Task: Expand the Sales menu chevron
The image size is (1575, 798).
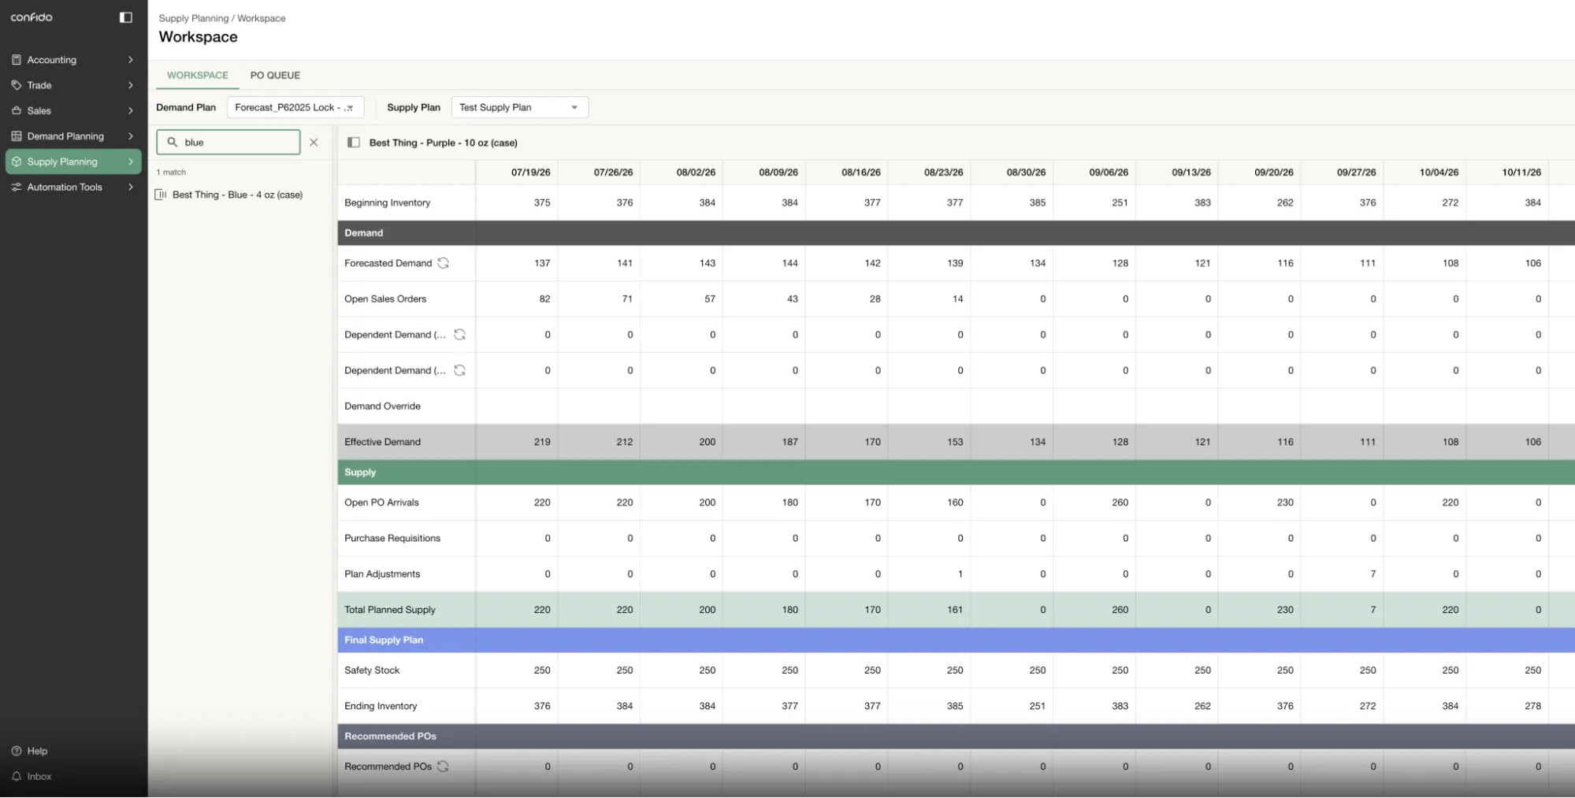Action: 131,111
